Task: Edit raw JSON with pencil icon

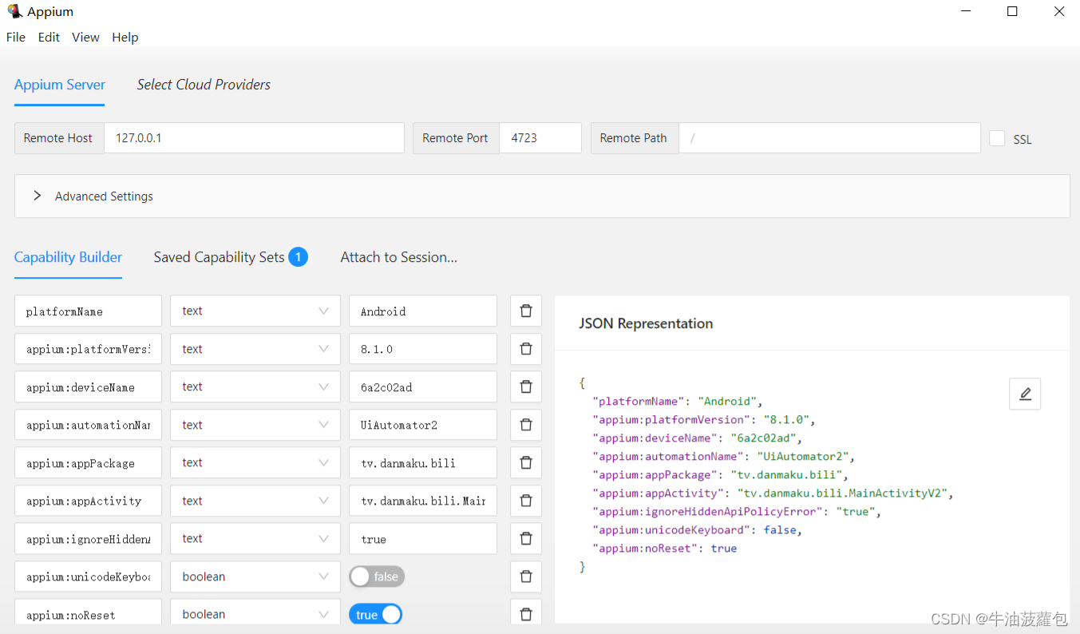Action: click(1025, 394)
